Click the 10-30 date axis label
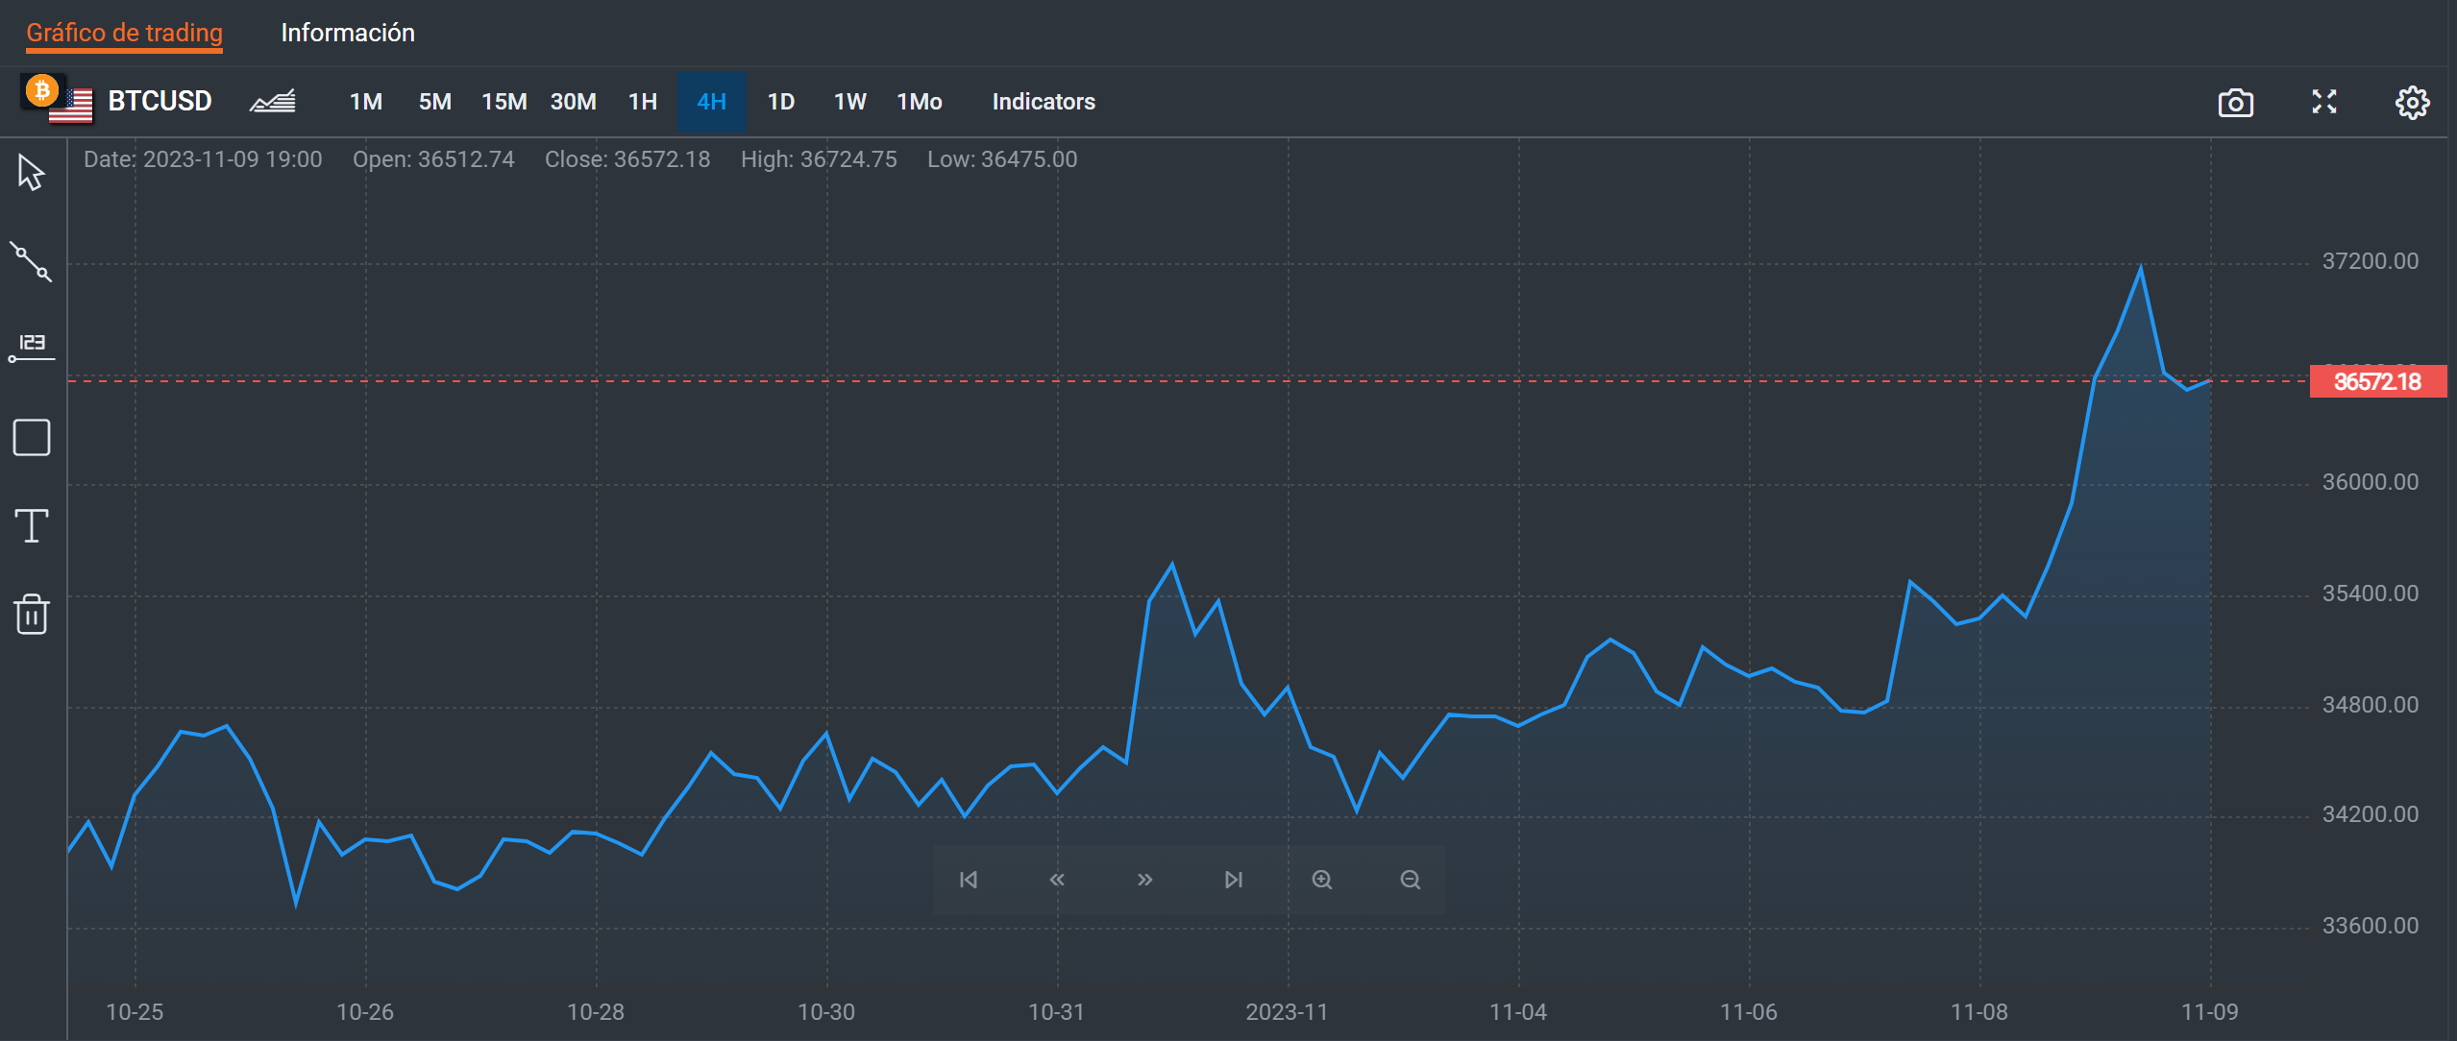Screen dimensions: 2457x1041 pos(826,1012)
